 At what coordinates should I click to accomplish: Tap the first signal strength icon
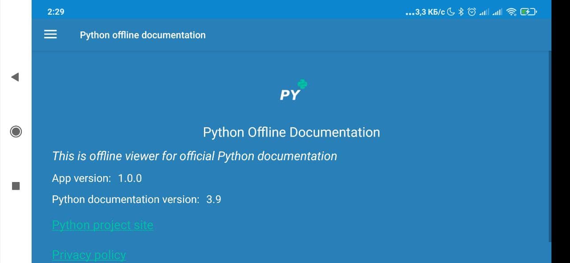tap(484, 12)
